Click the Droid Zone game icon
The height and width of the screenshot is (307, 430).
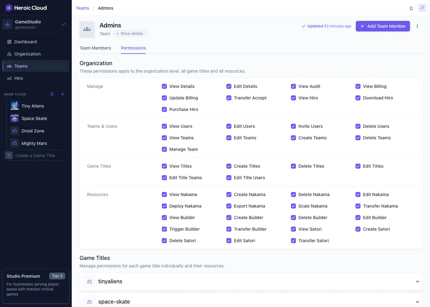(x=14, y=131)
